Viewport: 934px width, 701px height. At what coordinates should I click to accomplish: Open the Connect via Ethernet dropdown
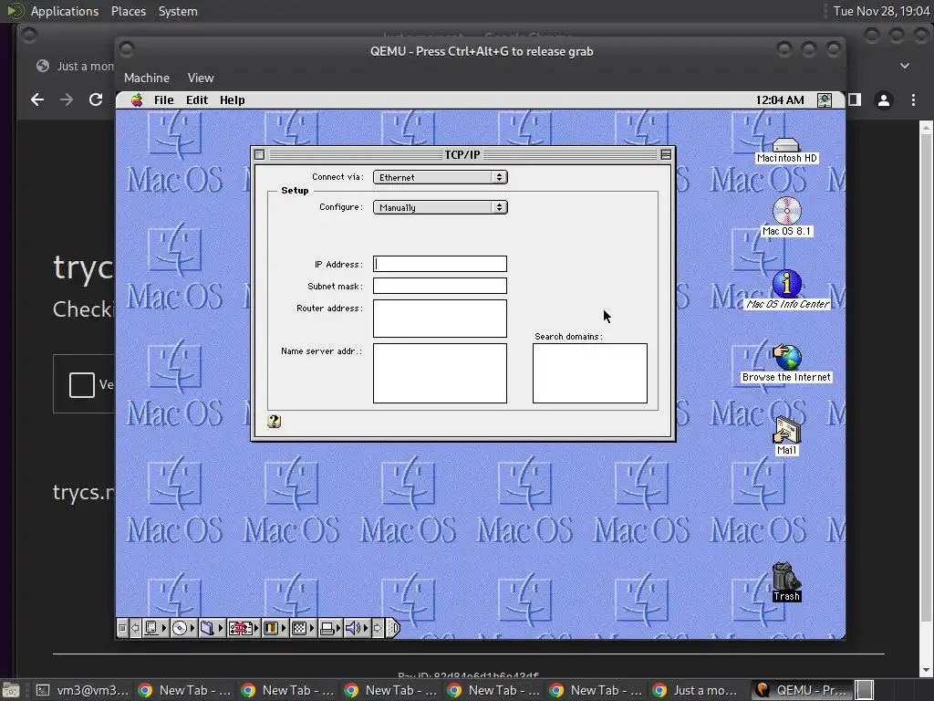[x=441, y=177]
